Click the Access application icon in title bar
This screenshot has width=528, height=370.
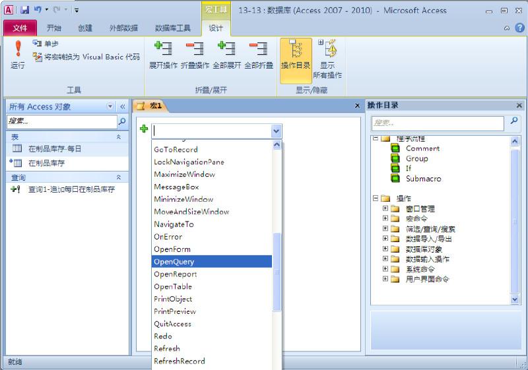click(x=9, y=10)
